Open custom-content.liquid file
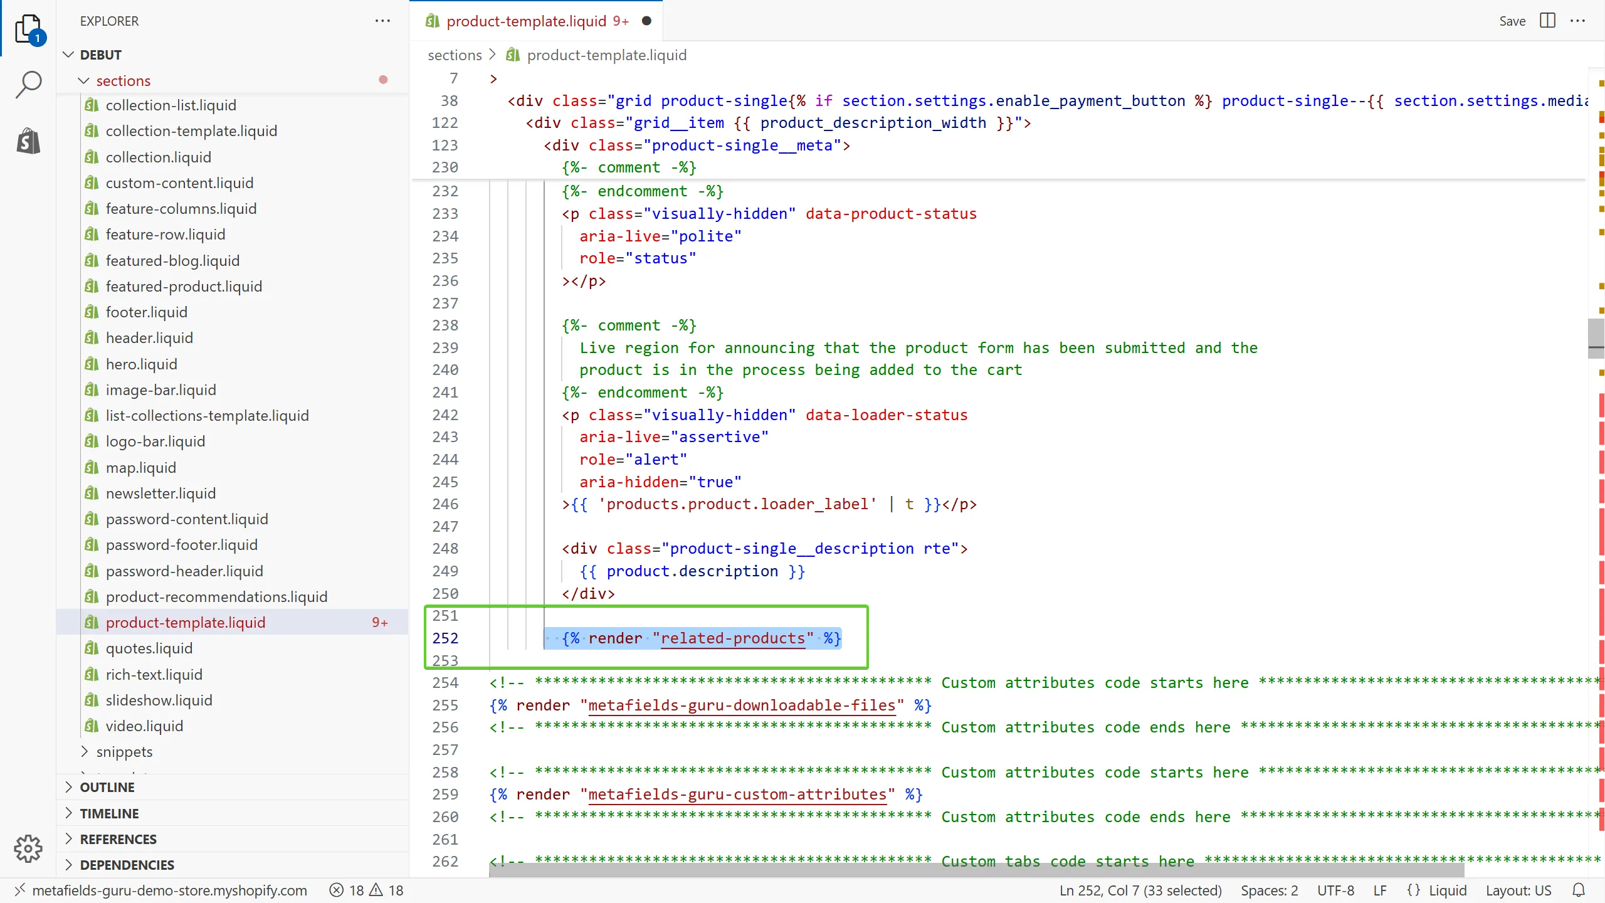The image size is (1605, 903). pyautogui.click(x=179, y=182)
